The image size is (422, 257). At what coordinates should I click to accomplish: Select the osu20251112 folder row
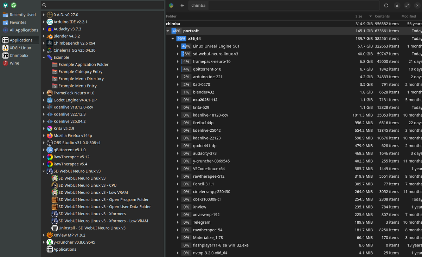click(x=294, y=100)
